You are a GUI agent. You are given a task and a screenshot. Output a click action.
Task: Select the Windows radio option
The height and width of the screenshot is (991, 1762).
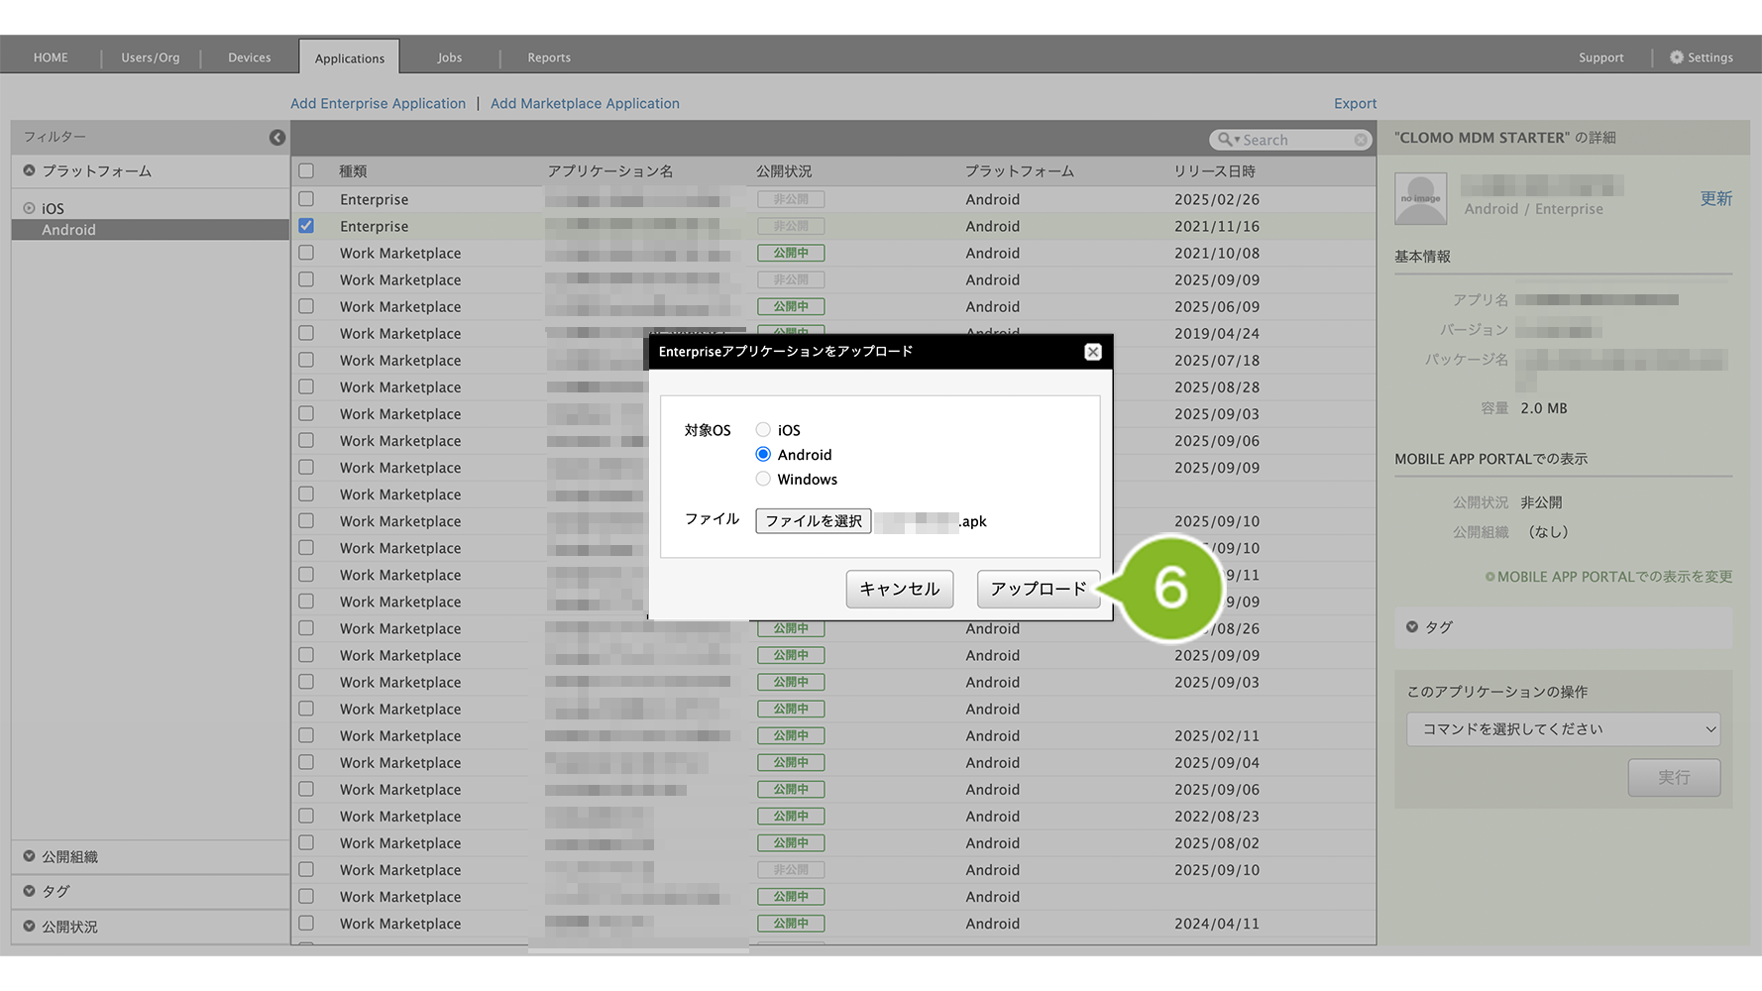(x=763, y=479)
